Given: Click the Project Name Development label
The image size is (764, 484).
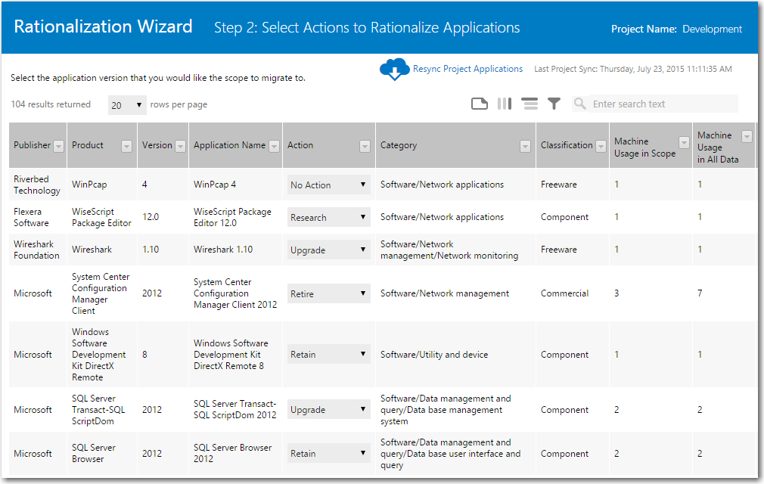Looking at the screenshot, I should click(676, 29).
